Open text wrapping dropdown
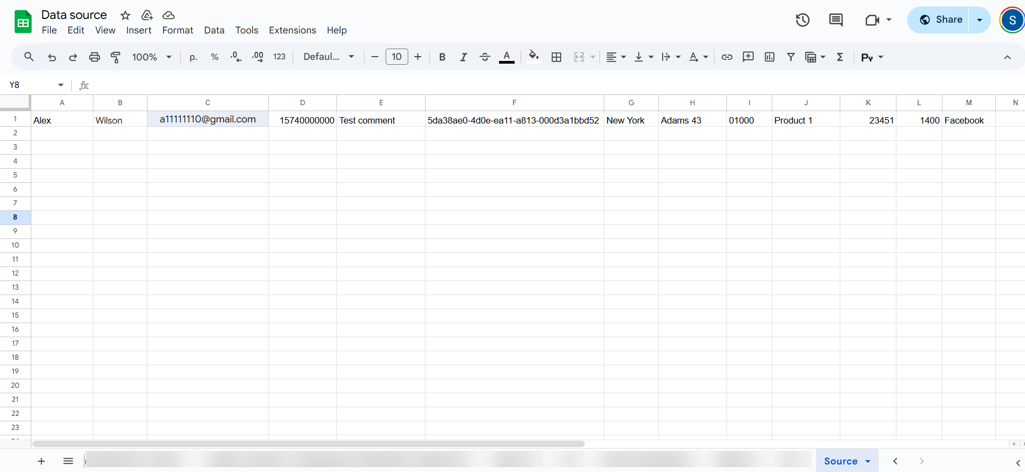This screenshot has width=1025, height=472. (671, 57)
